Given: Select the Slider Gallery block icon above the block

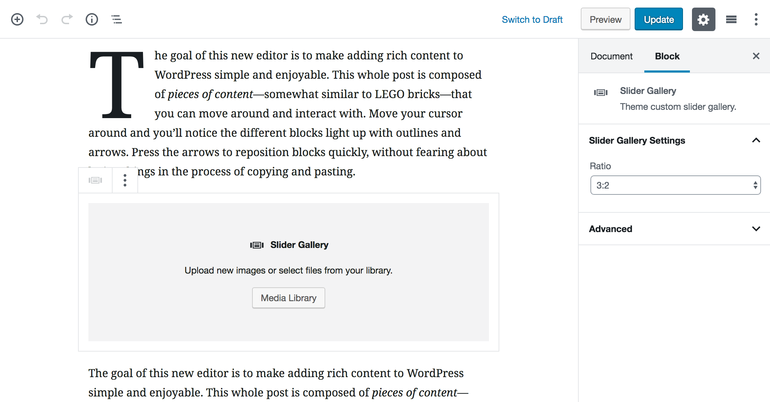Looking at the screenshot, I should pos(95,180).
